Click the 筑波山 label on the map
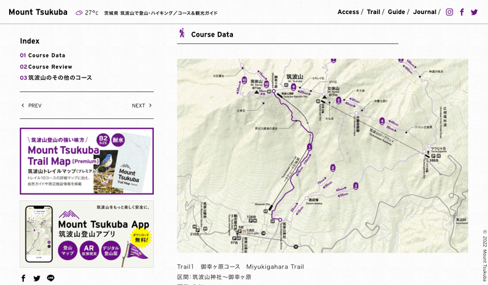The height and width of the screenshot is (285, 488). [295, 77]
